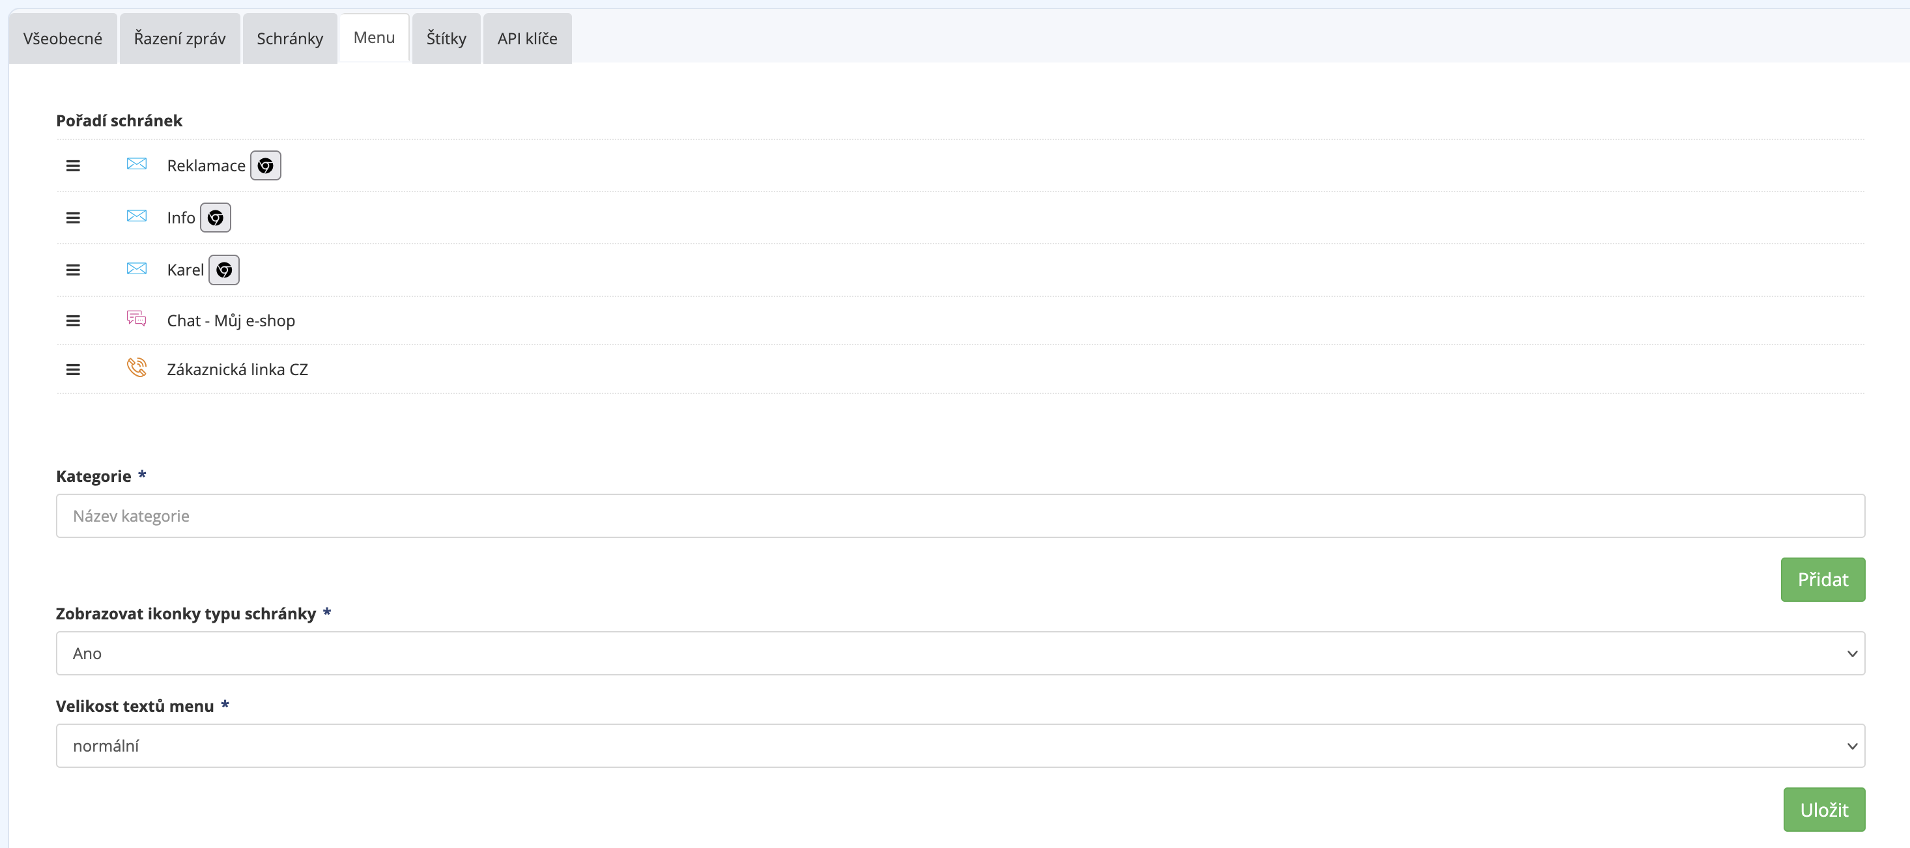Click the phone icon for Zákaznická linka CZ

(x=136, y=368)
